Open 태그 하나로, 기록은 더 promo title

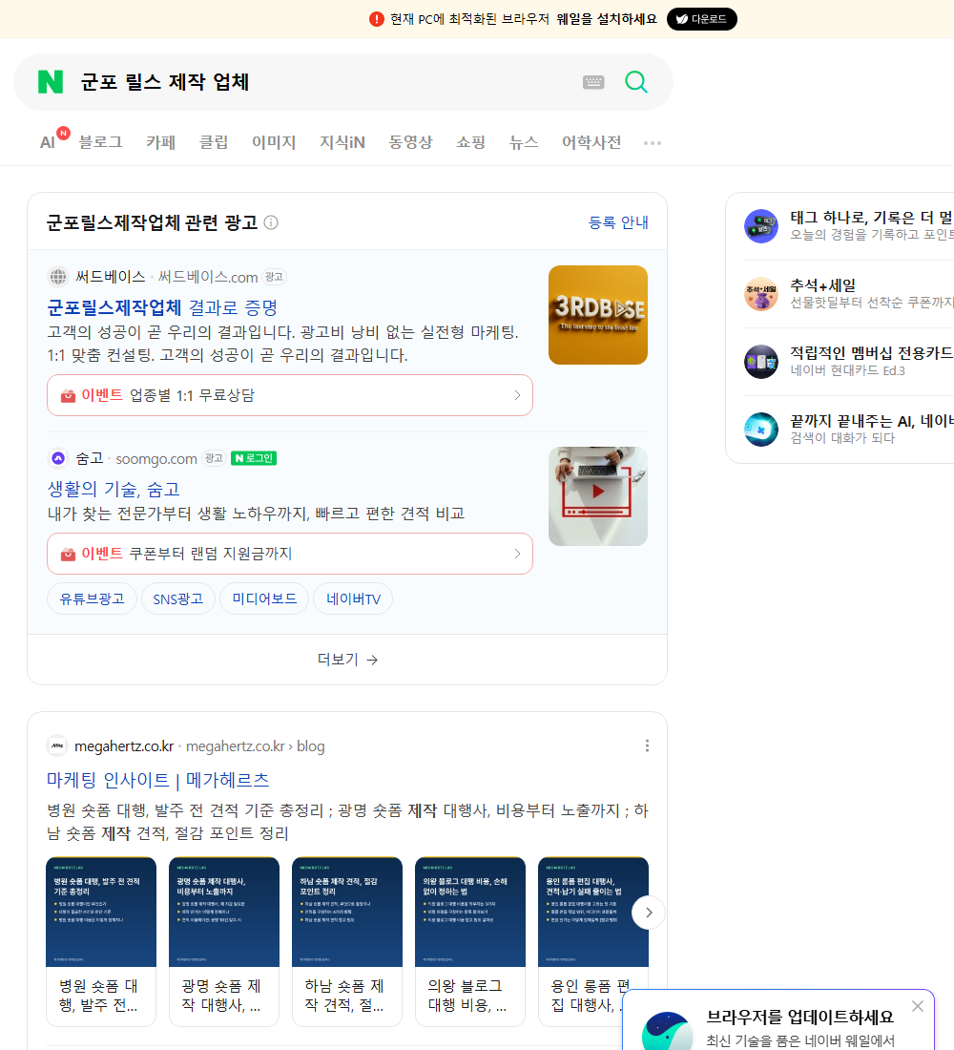(x=871, y=217)
